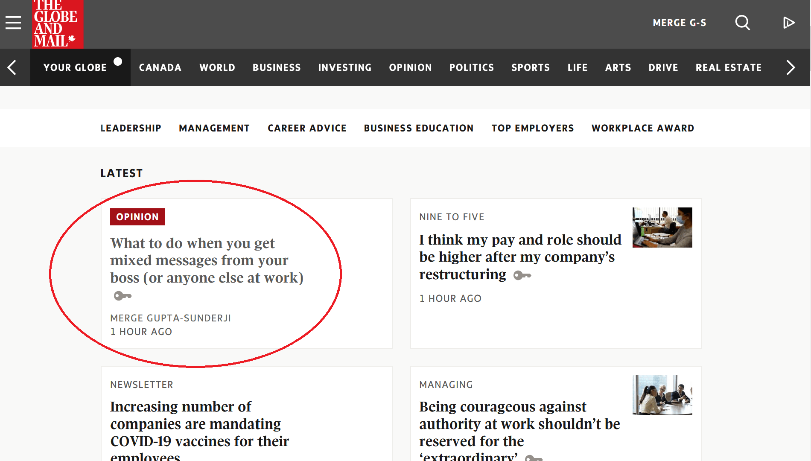Open article on being courageous against authority
The width and height of the screenshot is (811, 461).
(519, 430)
